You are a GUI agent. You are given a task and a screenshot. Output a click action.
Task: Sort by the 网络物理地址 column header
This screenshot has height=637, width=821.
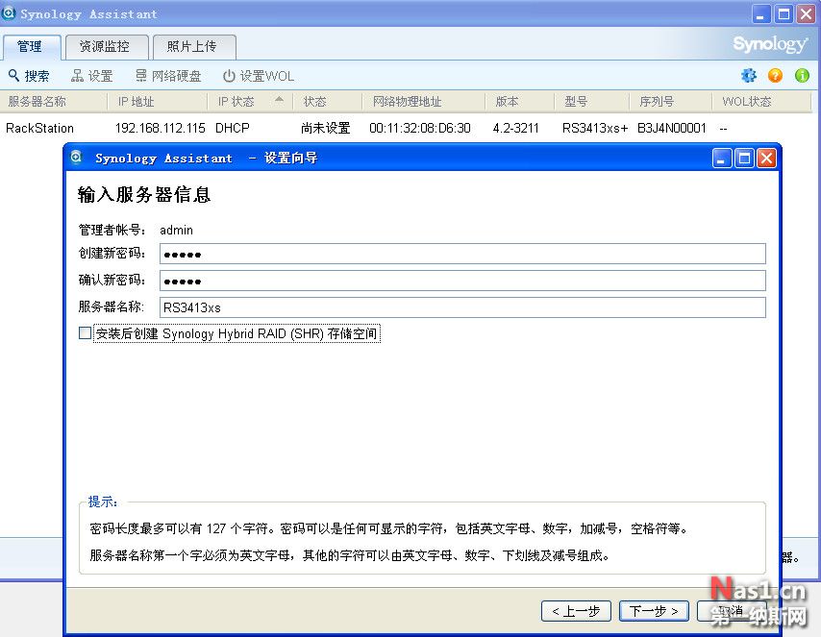[424, 102]
